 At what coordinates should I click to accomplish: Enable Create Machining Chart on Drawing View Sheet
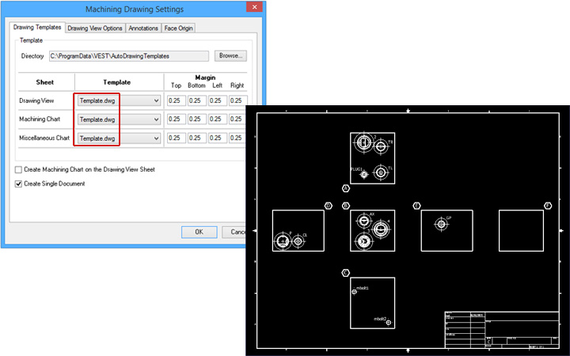coord(19,170)
